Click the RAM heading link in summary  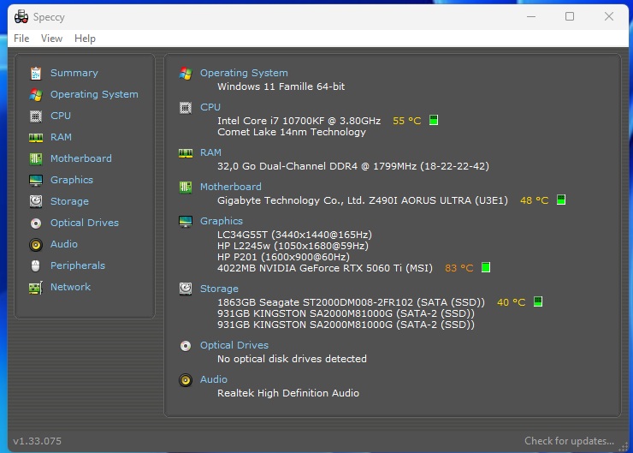pos(210,152)
